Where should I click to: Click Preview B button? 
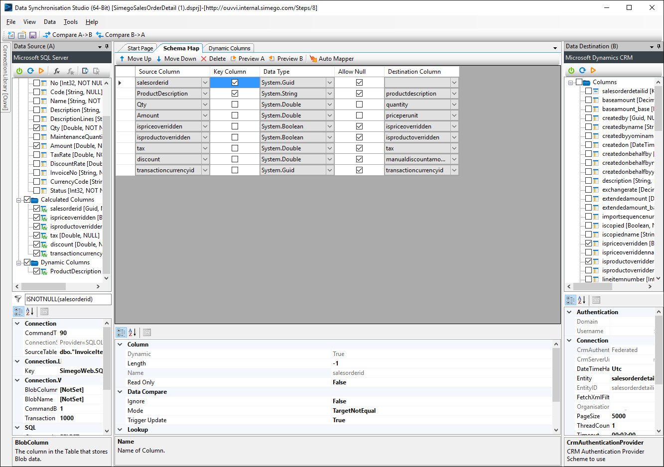pyautogui.click(x=286, y=59)
